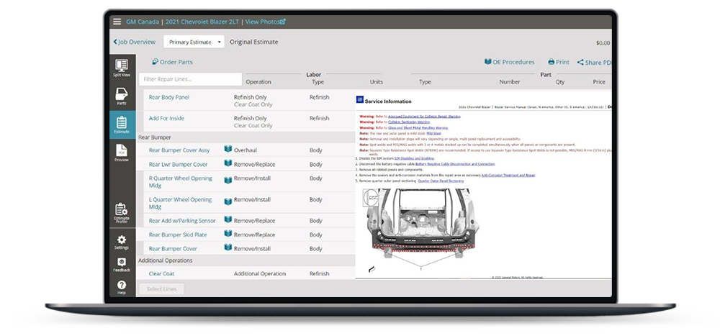This screenshot has width=720, height=336.
Task: Open Anti-Corrosion Treatment and Repair link
Action: [x=508, y=175]
